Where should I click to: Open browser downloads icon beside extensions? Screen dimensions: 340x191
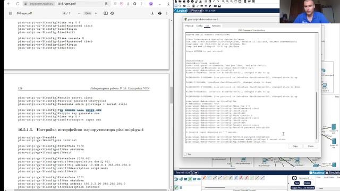128,4
